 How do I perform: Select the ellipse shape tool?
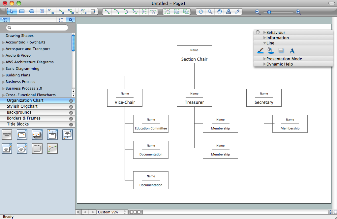(32, 12)
